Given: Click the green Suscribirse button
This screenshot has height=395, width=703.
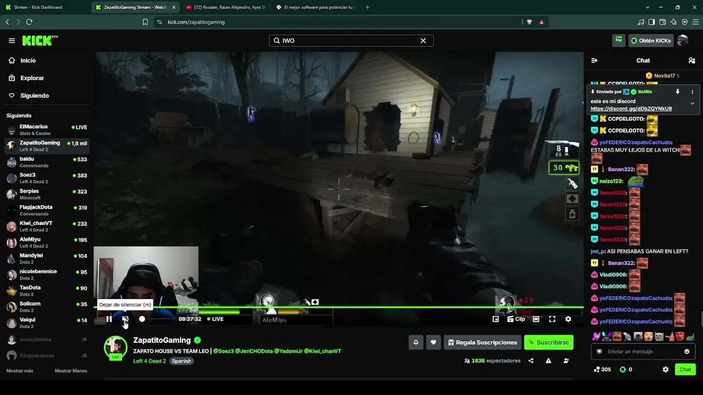Looking at the screenshot, I should pos(549,342).
